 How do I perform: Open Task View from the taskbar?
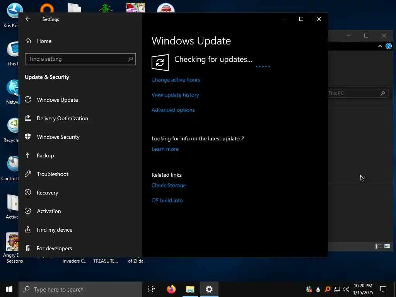(152, 289)
